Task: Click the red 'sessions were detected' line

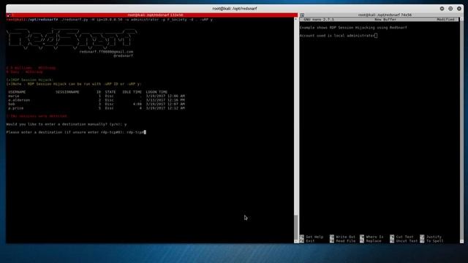Action: [x=37, y=116]
